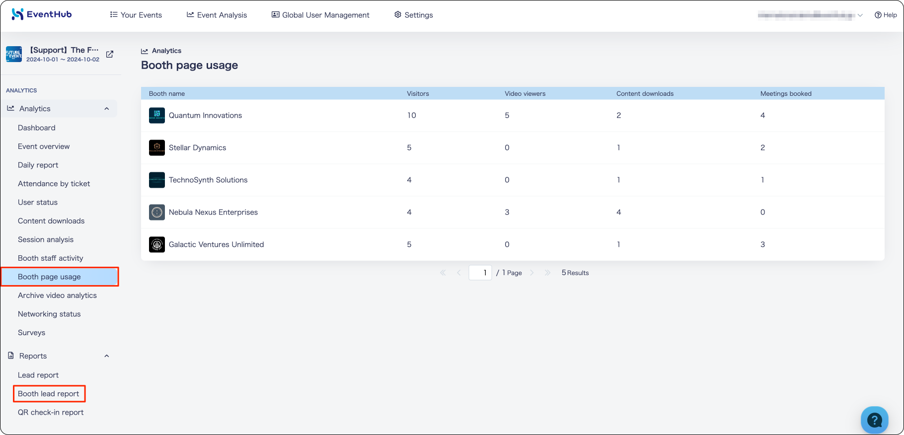Open Event overview page
The image size is (904, 435).
point(44,146)
